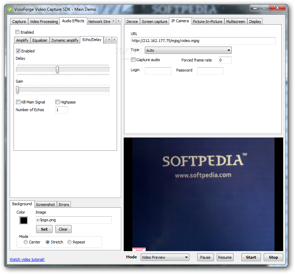Open the Device tab
The height and width of the screenshot is (274, 295).
coord(132,22)
